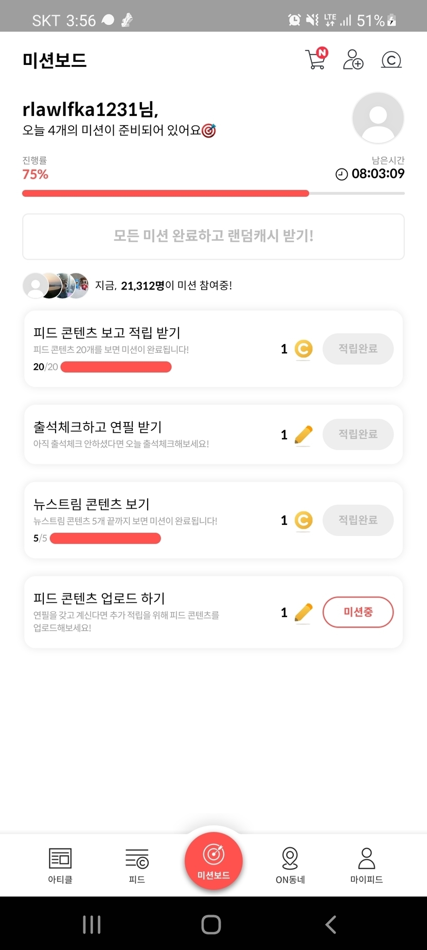
Task: Tap the add friend icon
Action: tap(353, 60)
